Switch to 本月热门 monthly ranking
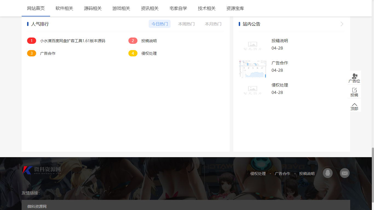The height and width of the screenshot is (210, 374). pos(213,24)
